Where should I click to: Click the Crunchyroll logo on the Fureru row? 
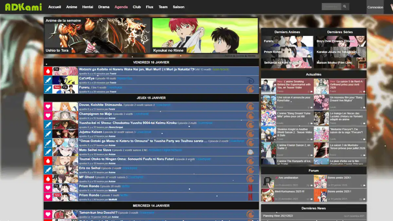[250, 89]
